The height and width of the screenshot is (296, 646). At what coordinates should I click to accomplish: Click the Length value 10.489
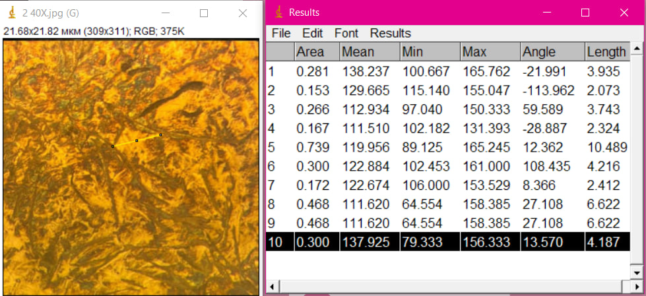[x=607, y=148]
